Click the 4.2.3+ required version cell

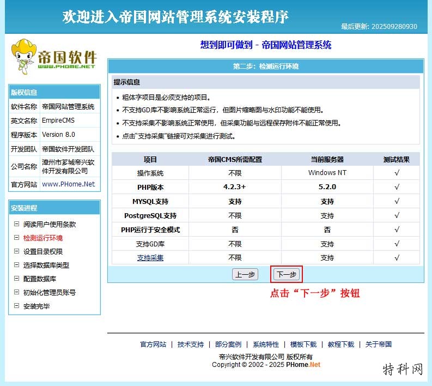point(234,187)
